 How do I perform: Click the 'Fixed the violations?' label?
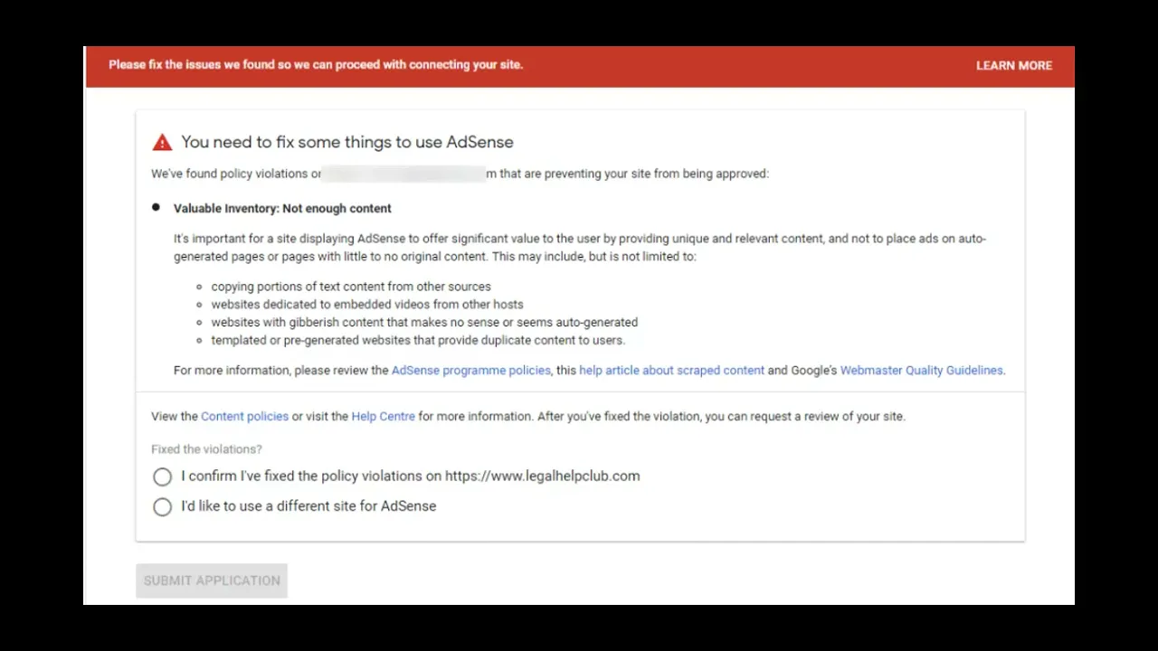click(x=206, y=449)
